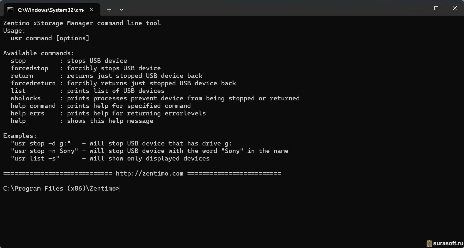The image size is (464, 248).
Task: Click the "usr list -s" example
Action: pyautogui.click(x=35, y=158)
